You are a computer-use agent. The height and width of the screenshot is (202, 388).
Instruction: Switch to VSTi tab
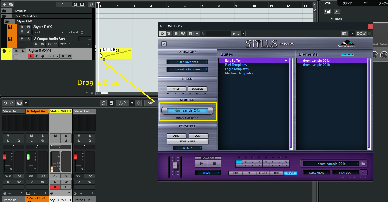[x=328, y=3]
